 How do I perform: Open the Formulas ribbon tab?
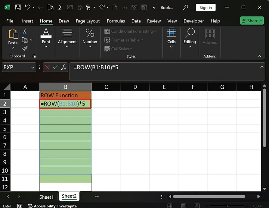click(115, 21)
